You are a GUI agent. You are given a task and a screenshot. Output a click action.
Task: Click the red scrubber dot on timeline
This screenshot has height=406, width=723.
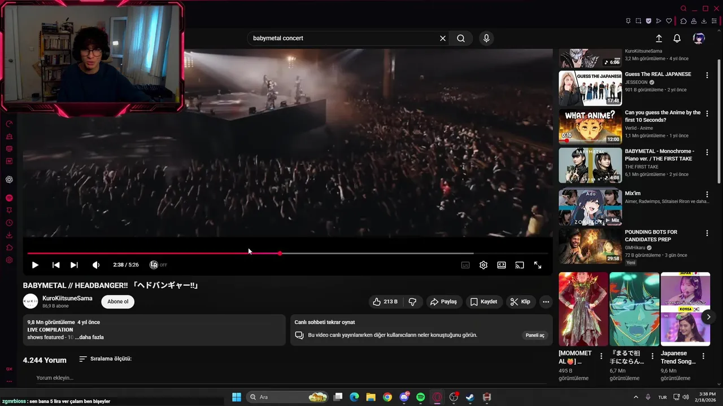coord(280,253)
